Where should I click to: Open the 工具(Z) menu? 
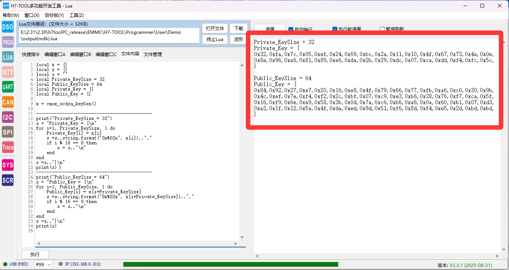(x=76, y=15)
